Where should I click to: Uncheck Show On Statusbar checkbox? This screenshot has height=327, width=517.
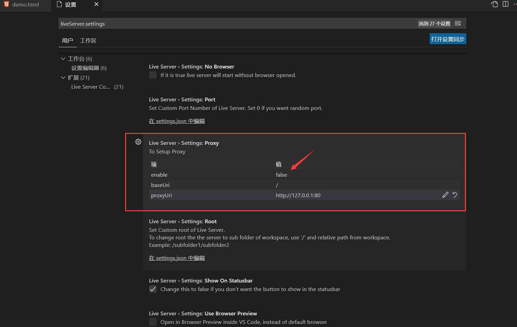click(153, 289)
